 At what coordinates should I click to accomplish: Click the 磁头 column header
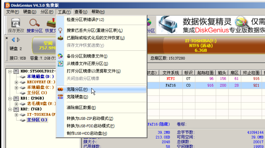222,73
